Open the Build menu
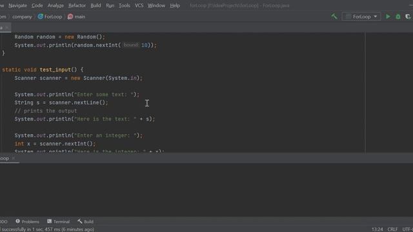Image resolution: width=413 pixels, height=232 pixels. pos(96,6)
